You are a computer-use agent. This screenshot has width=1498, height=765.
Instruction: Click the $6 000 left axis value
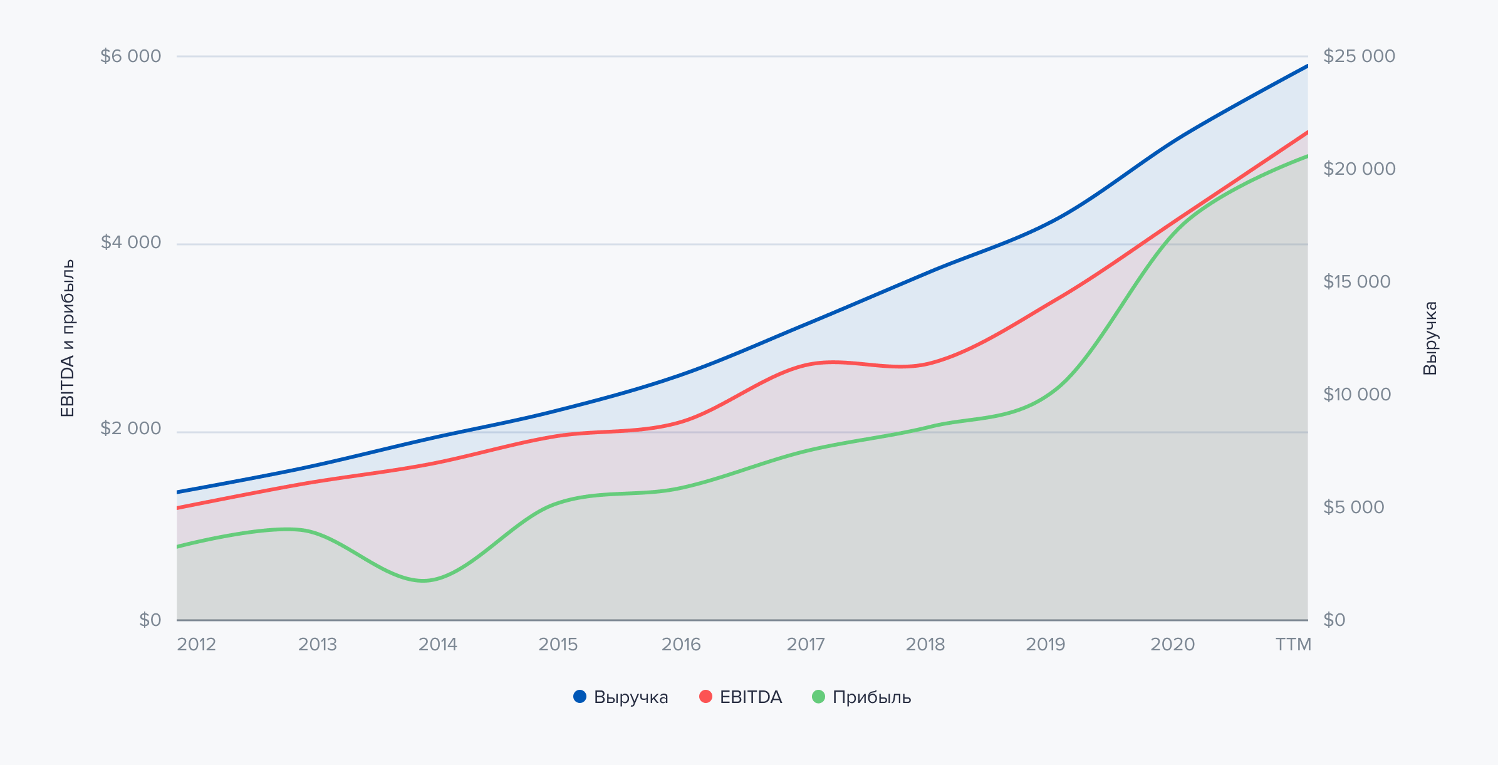[131, 56]
